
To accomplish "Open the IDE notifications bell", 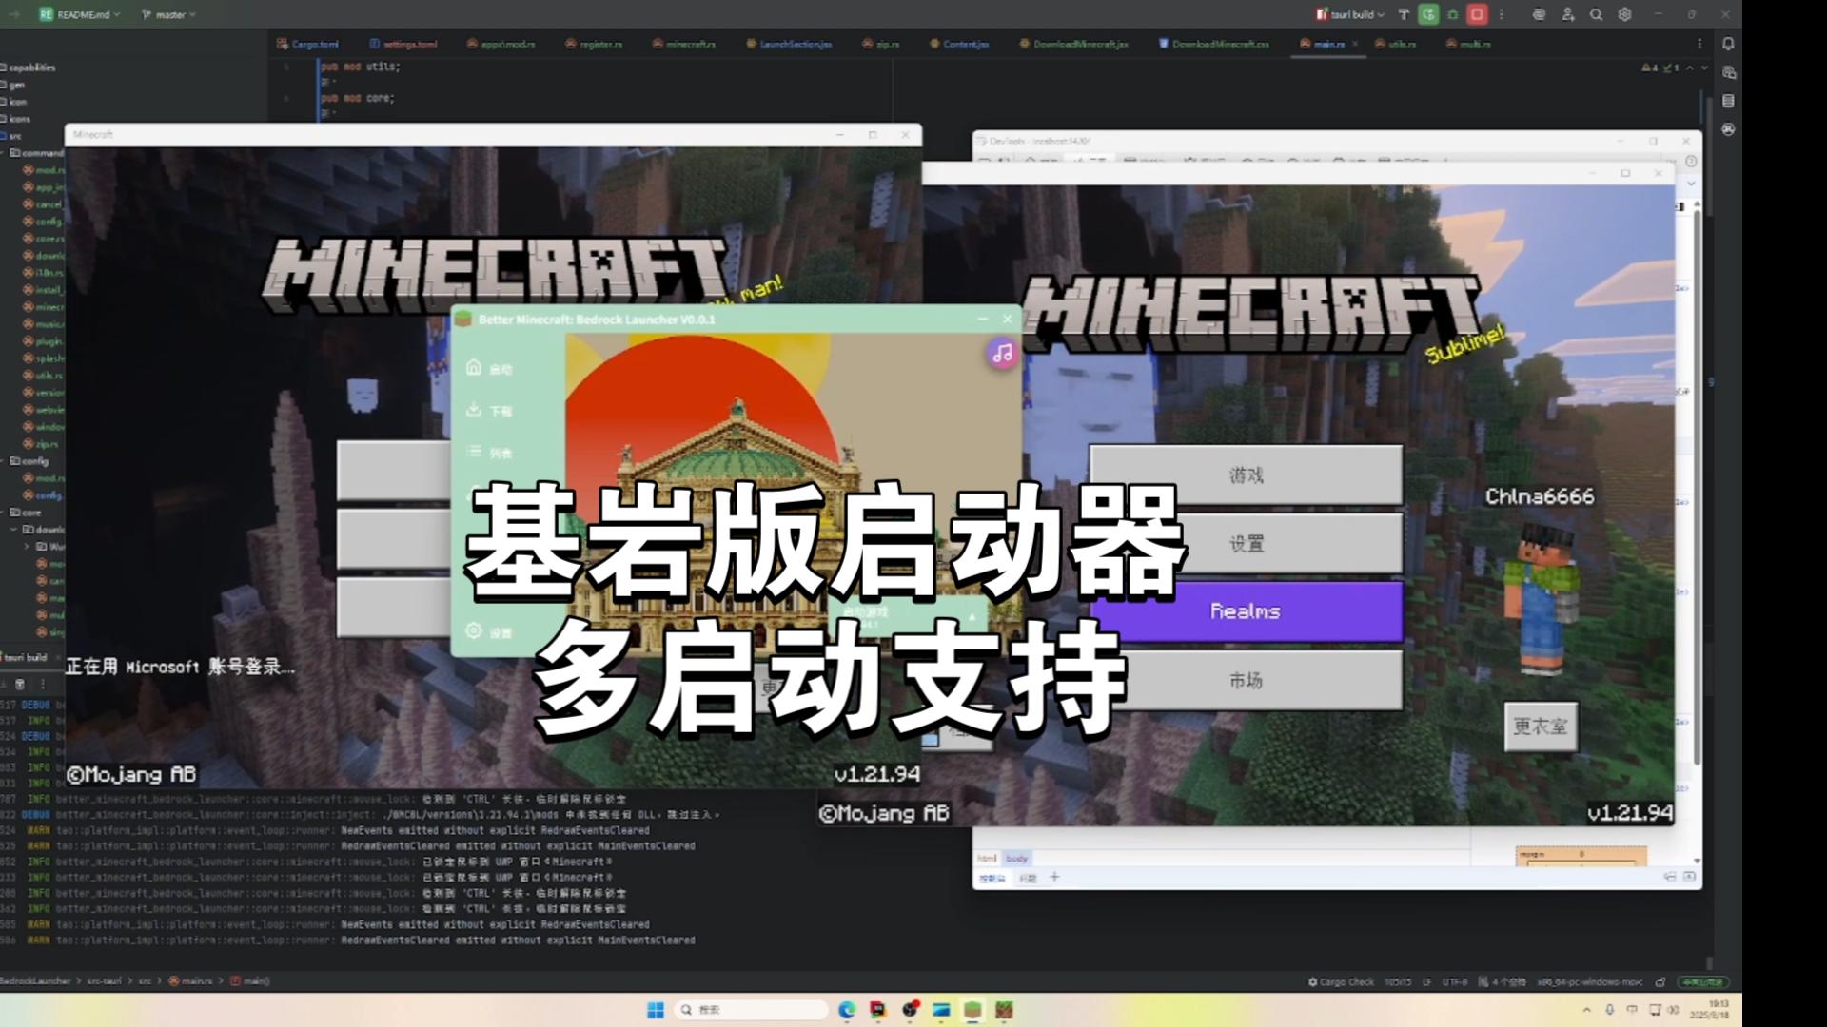I will (x=1728, y=44).
